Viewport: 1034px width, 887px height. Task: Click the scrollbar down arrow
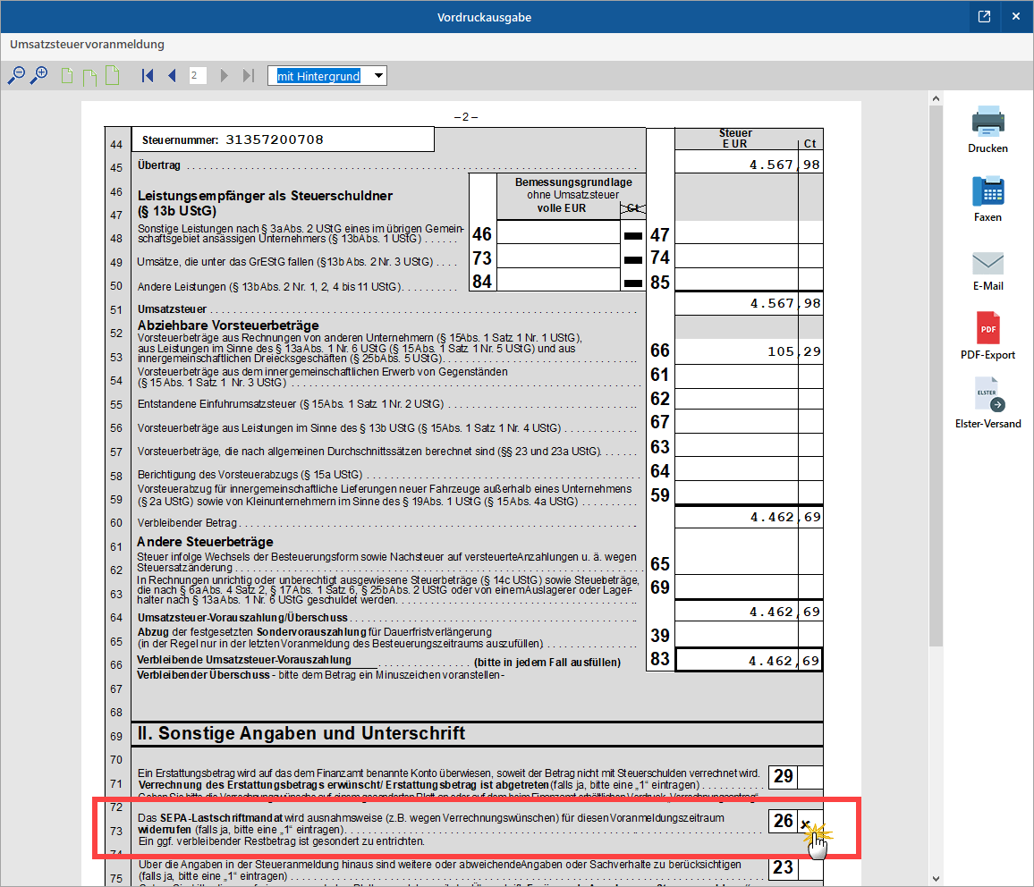pyautogui.click(x=936, y=878)
